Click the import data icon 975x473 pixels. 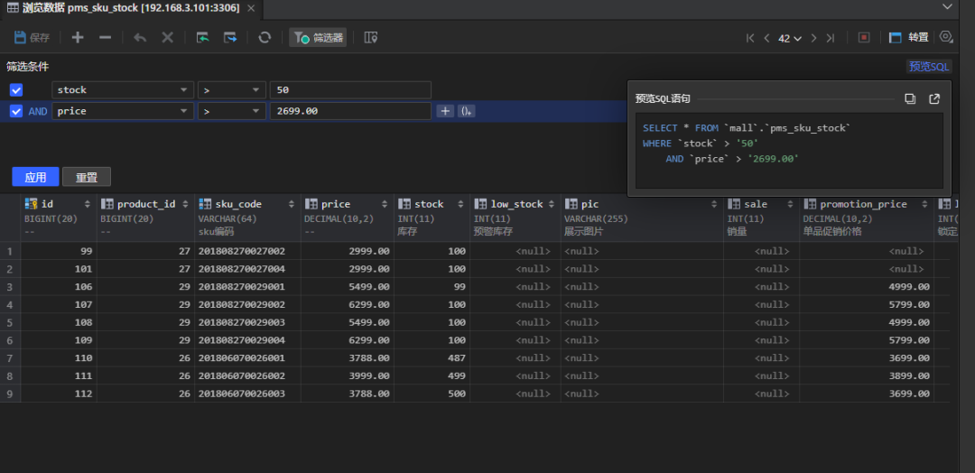[203, 38]
